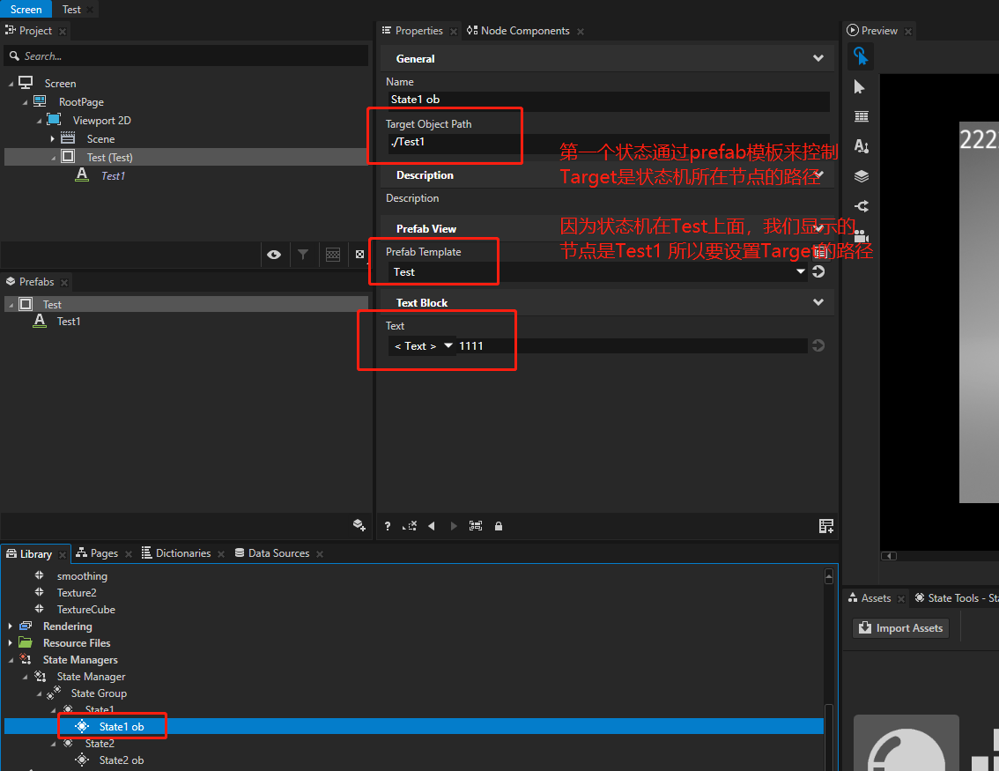Close the Assets panel tab
Screen dimensions: 999x771
pyautogui.click(x=900, y=599)
